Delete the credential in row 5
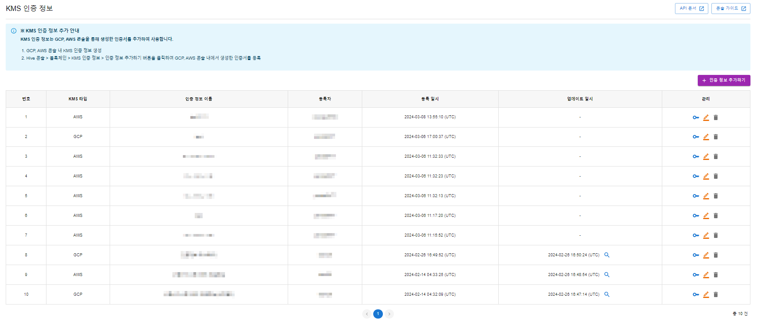 coord(716,196)
